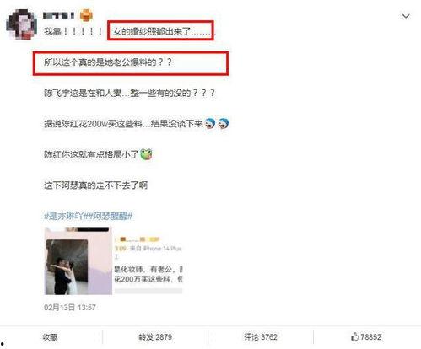Click first crying-laughing emoji after 没谈下来

click(210, 123)
